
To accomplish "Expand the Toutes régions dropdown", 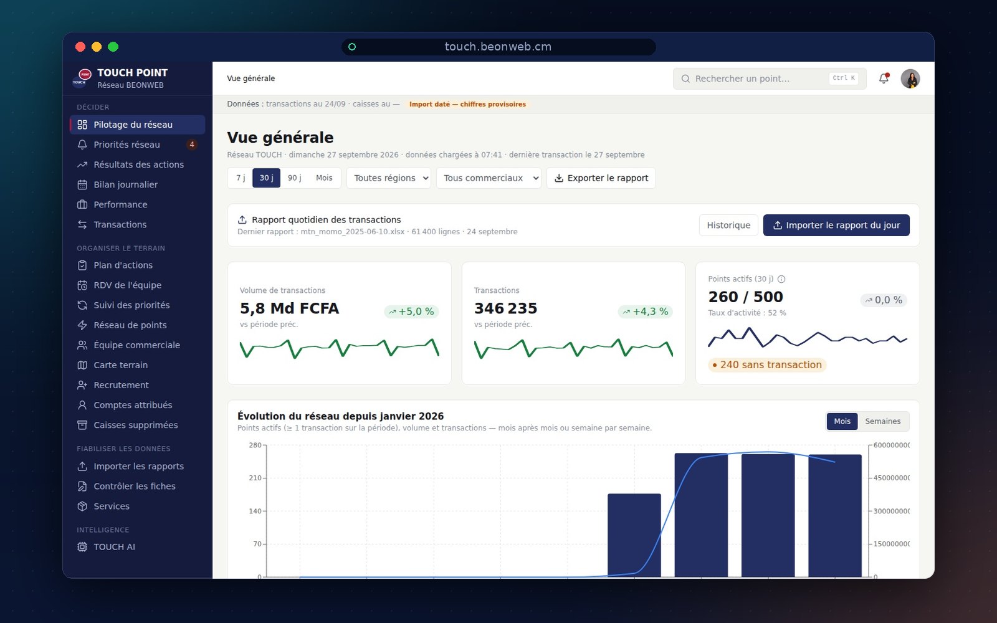I will click(x=389, y=178).
